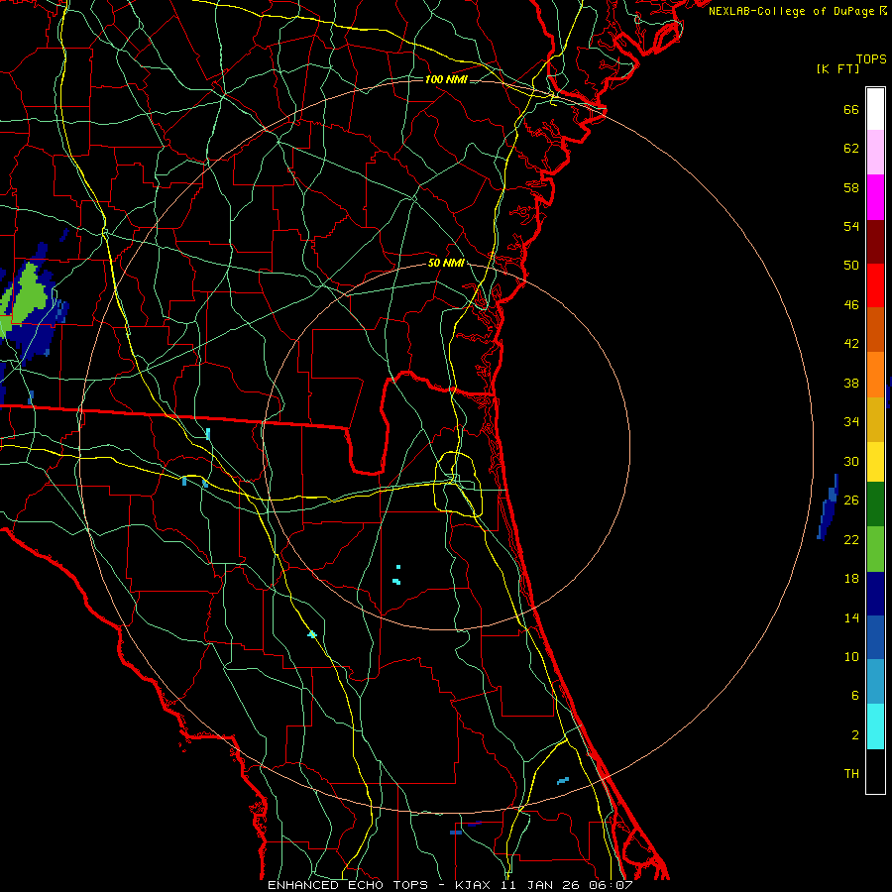Click the 'ENHANCED ECHO TOPS' product title
This screenshot has height=892, width=892.
pyautogui.click(x=348, y=885)
